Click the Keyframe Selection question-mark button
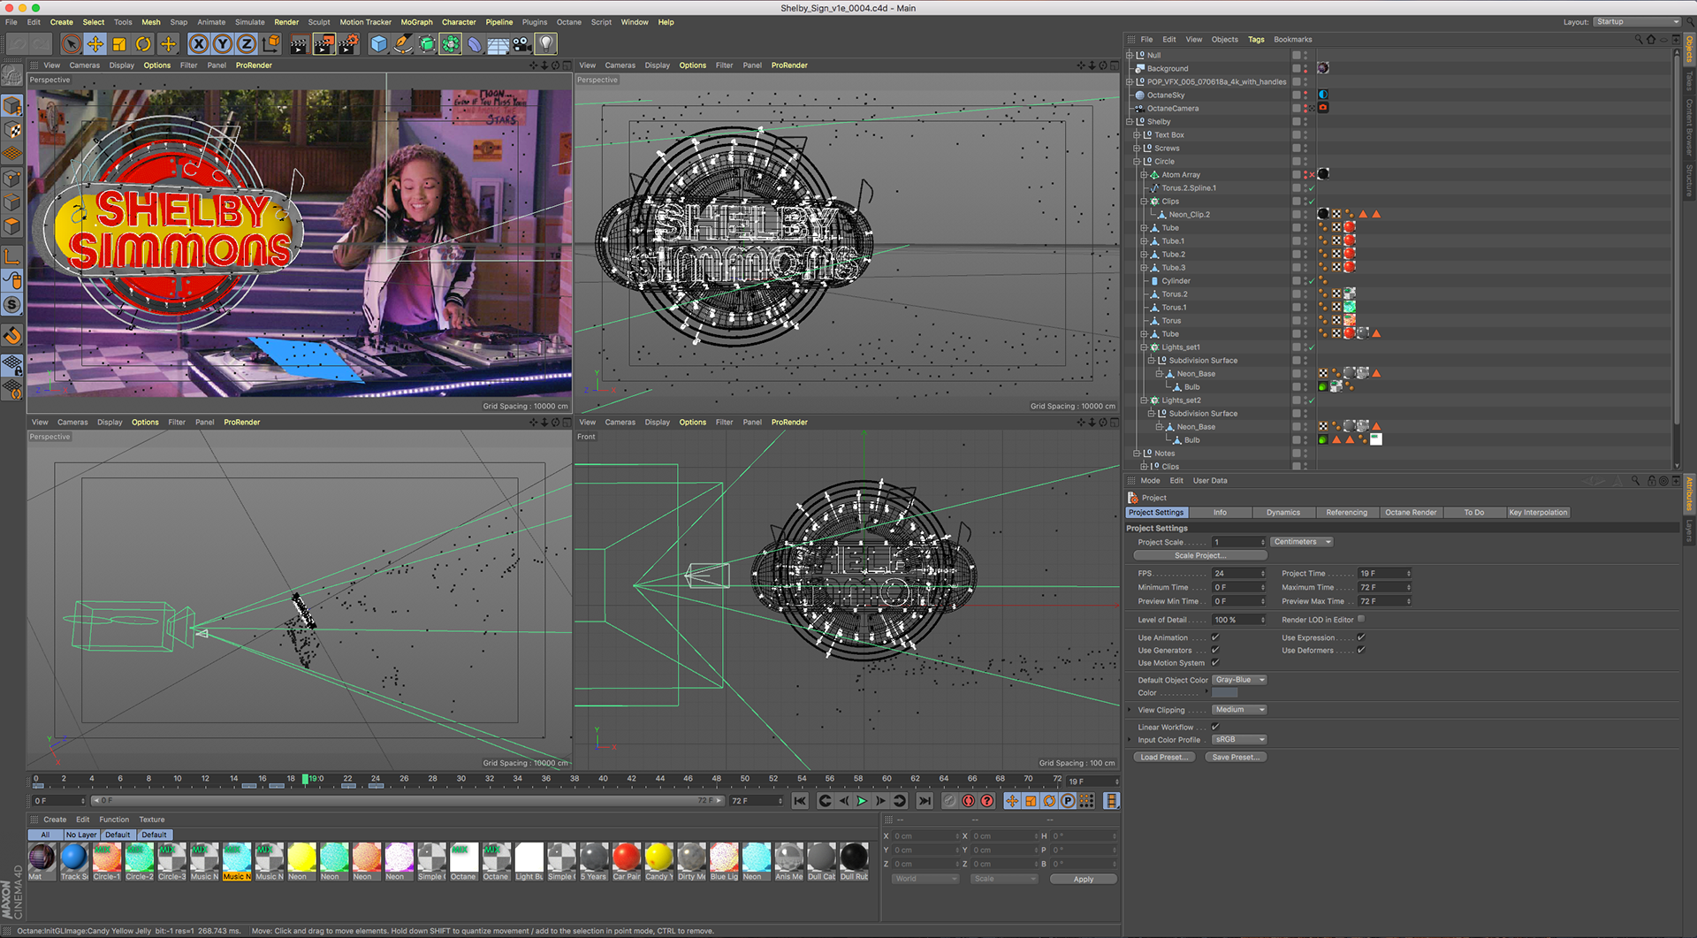The width and height of the screenshot is (1697, 938). click(987, 801)
